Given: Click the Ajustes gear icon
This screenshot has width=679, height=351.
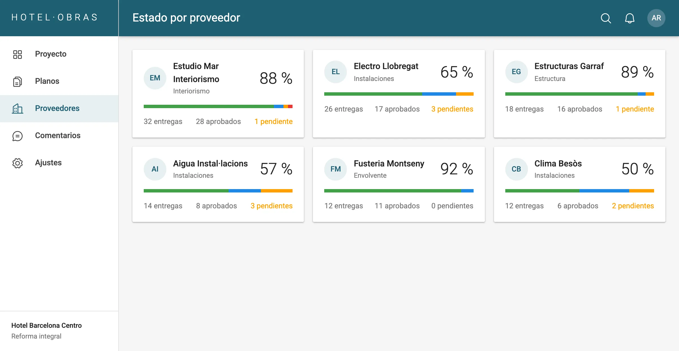Looking at the screenshot, I should tap(18, 163).
